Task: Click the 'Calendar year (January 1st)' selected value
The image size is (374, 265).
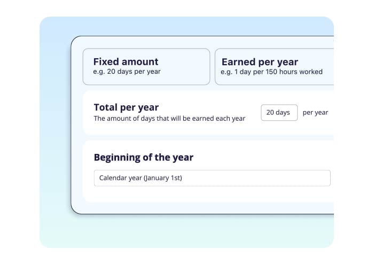Action: pyautogui.click(x=141, y=178)
